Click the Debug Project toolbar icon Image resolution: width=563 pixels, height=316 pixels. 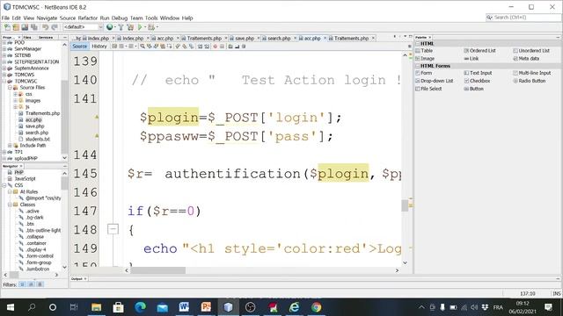(151, 27)
